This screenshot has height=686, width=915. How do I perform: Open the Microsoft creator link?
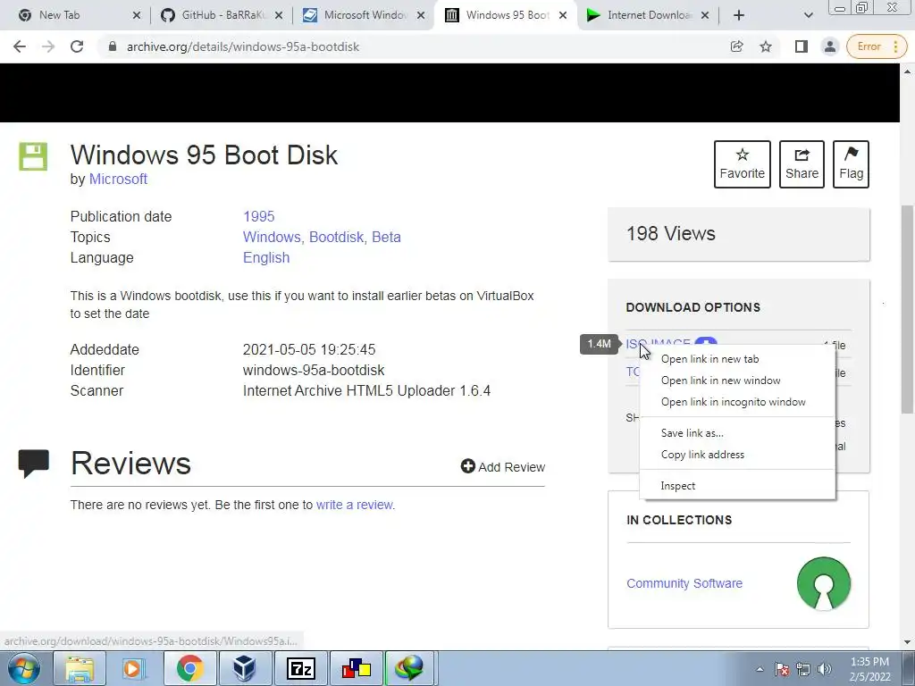tap(118, 179)
